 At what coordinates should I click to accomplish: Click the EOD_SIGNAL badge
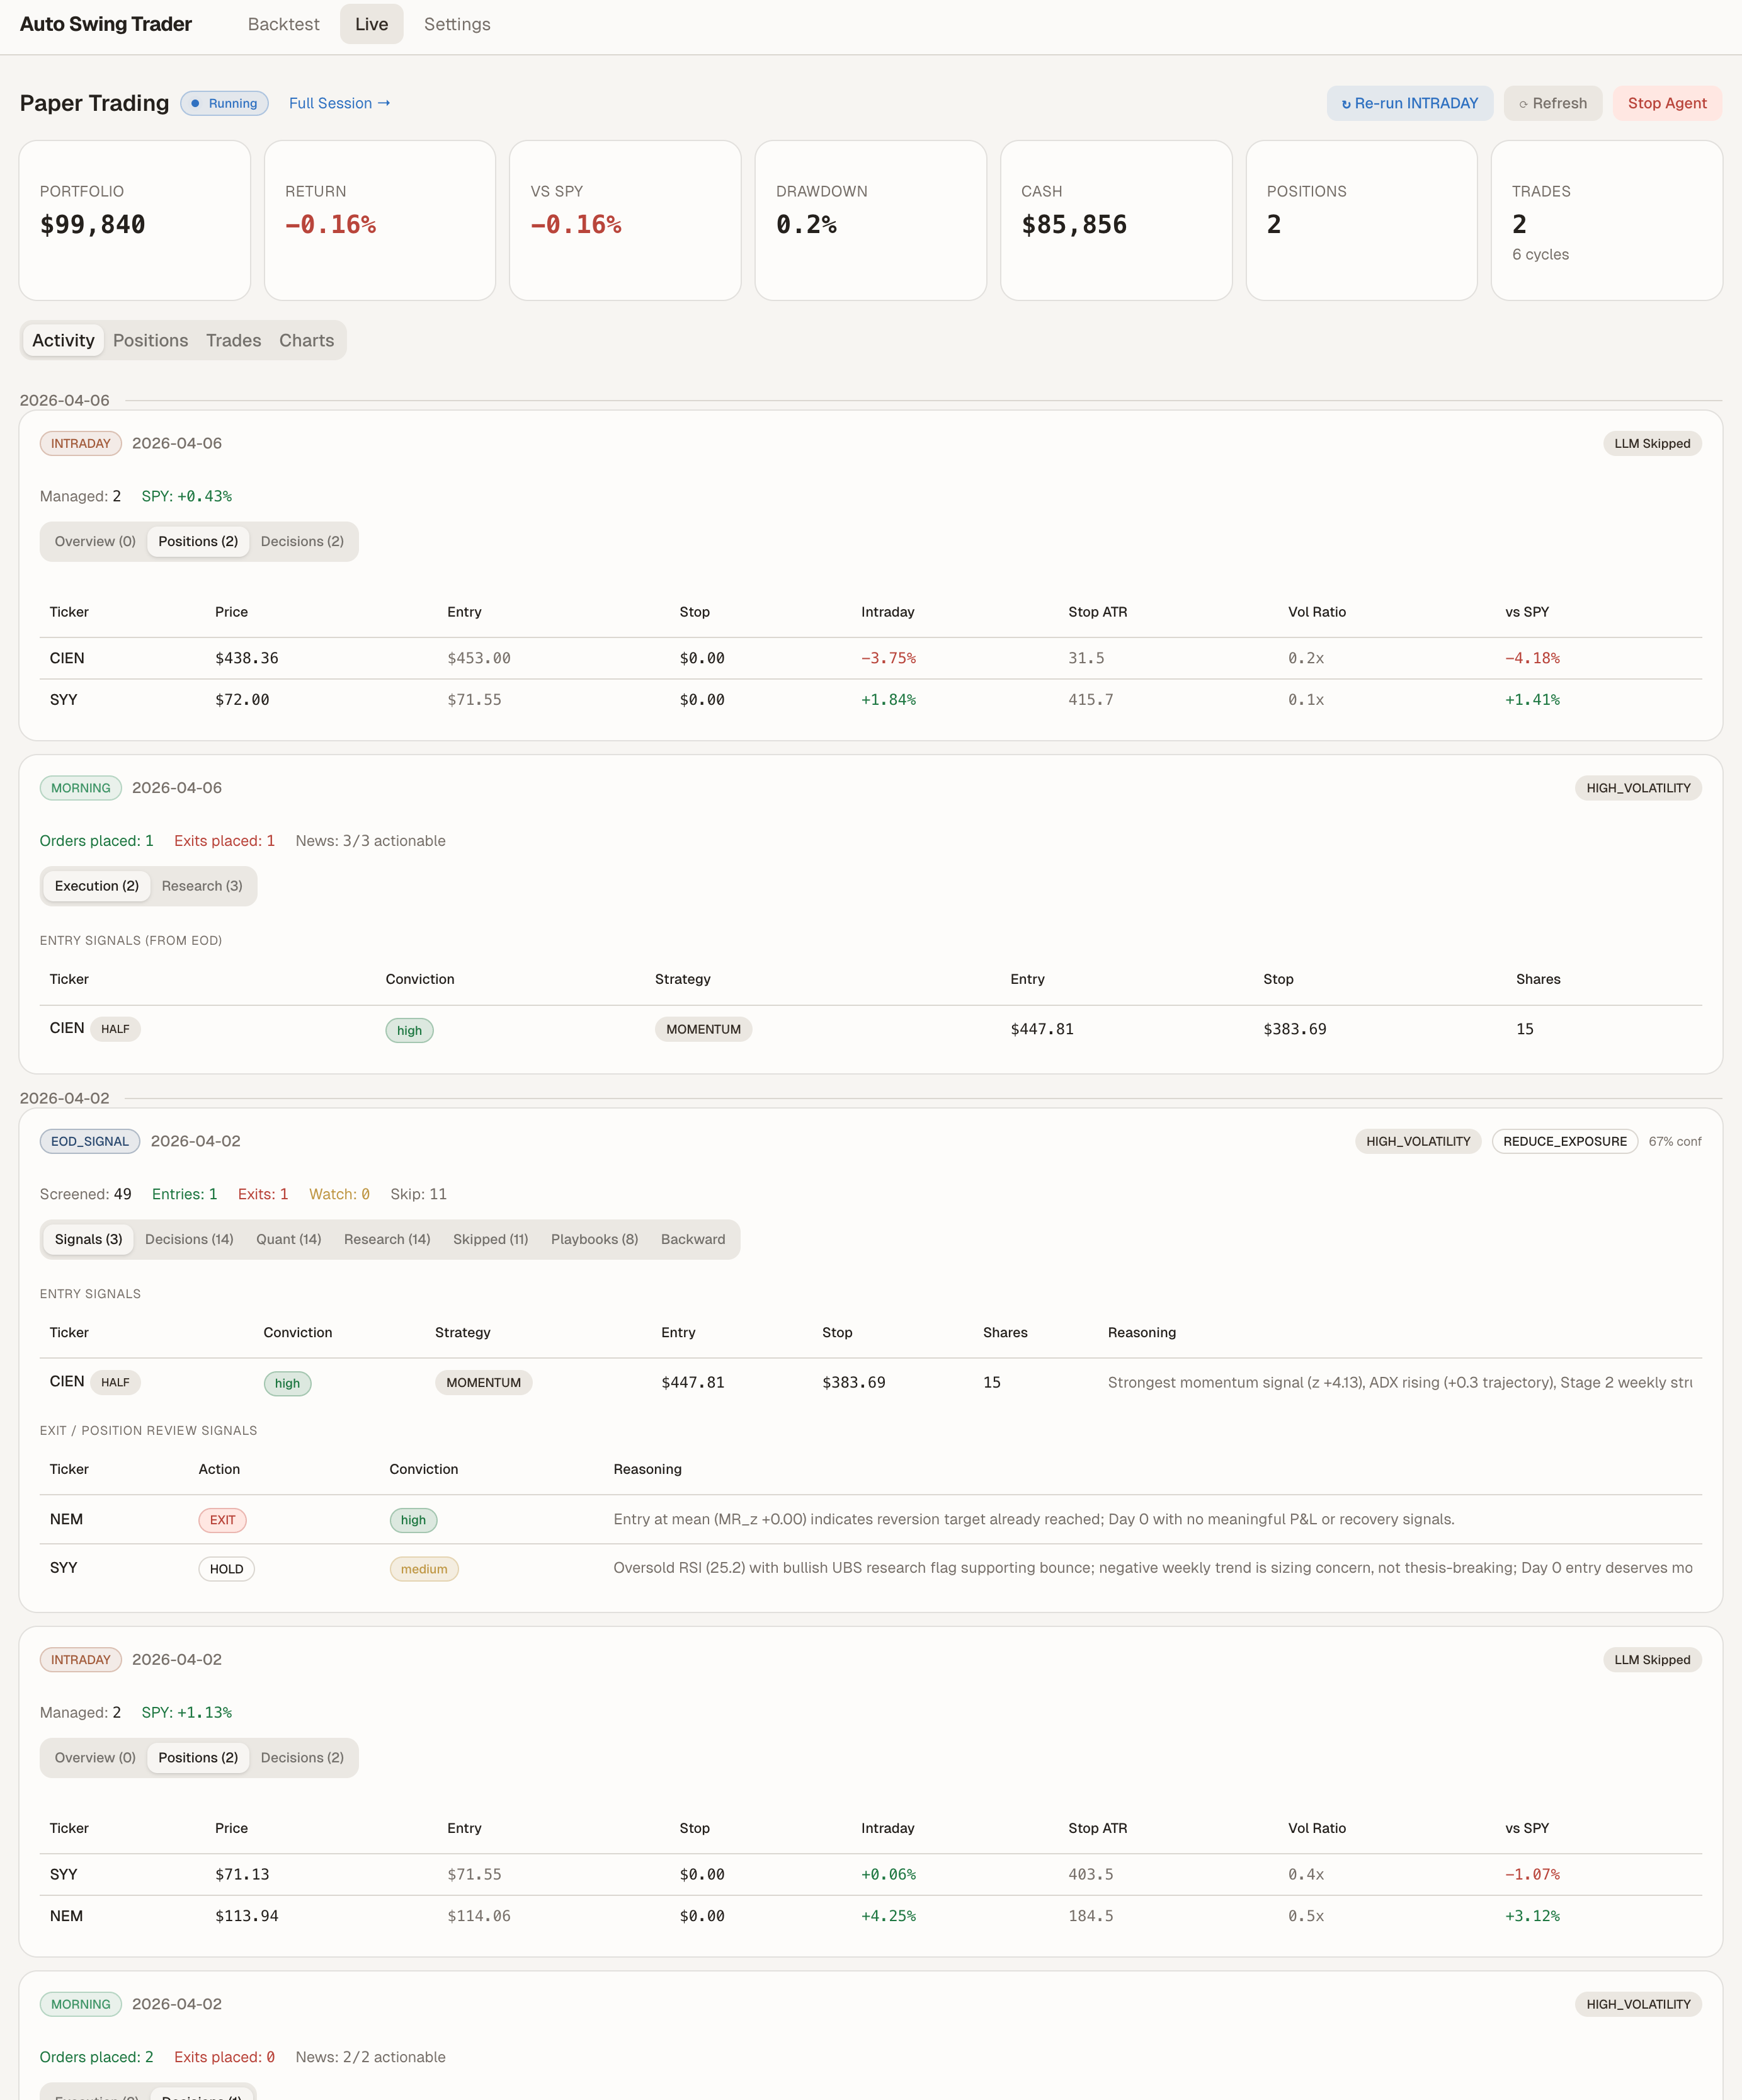pos(89,1141)
